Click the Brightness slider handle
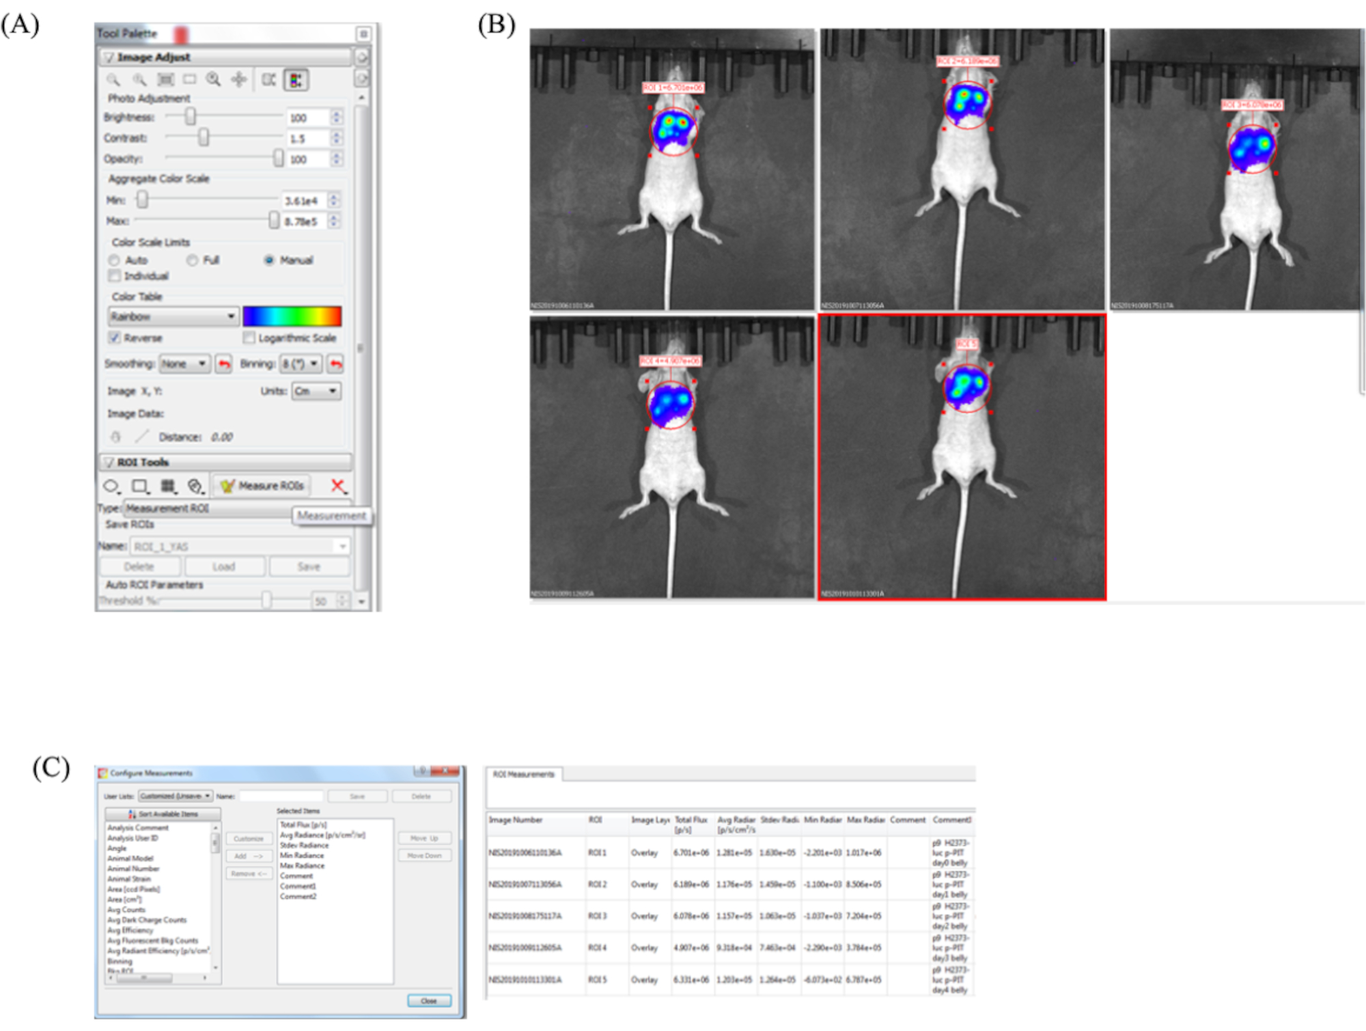The width and height of the screenshot is (1366, 1031). click(x=191, y=117)
